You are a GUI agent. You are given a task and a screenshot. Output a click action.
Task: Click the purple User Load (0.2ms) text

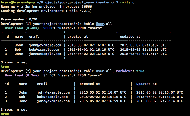[22, 75]
